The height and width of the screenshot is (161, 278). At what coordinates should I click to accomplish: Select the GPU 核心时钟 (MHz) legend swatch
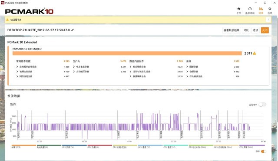201,145
